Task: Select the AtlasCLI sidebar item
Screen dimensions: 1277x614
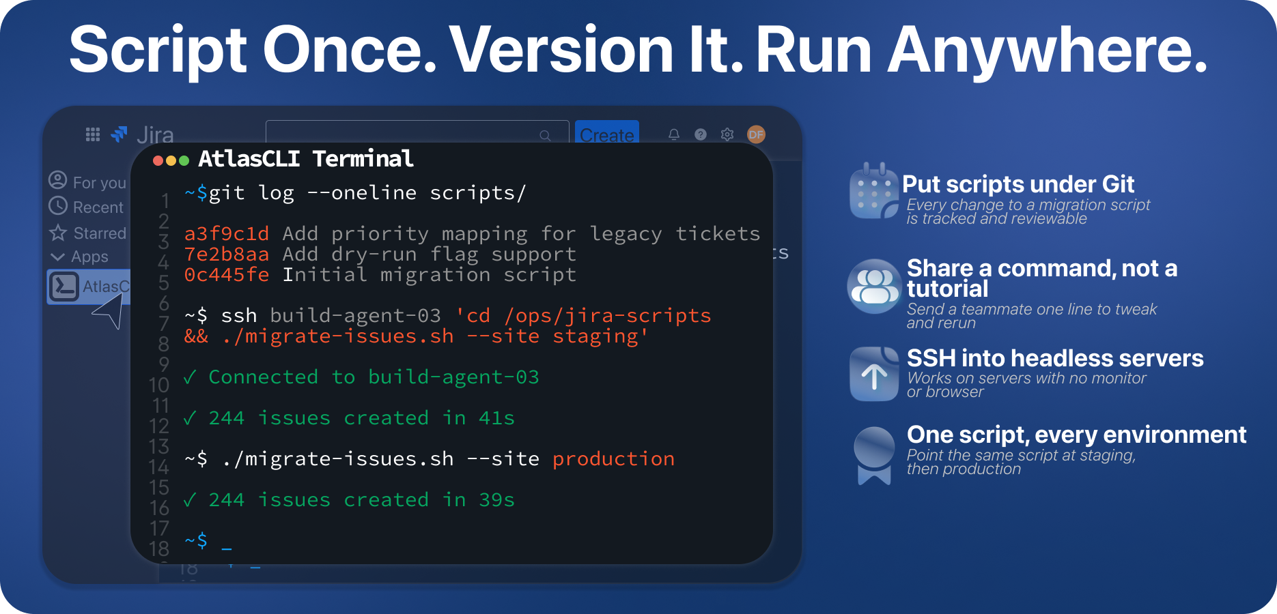Action: (x=89, y=287)
